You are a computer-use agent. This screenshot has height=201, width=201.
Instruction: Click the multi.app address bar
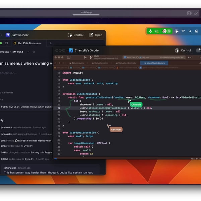[x=86, y=13]
